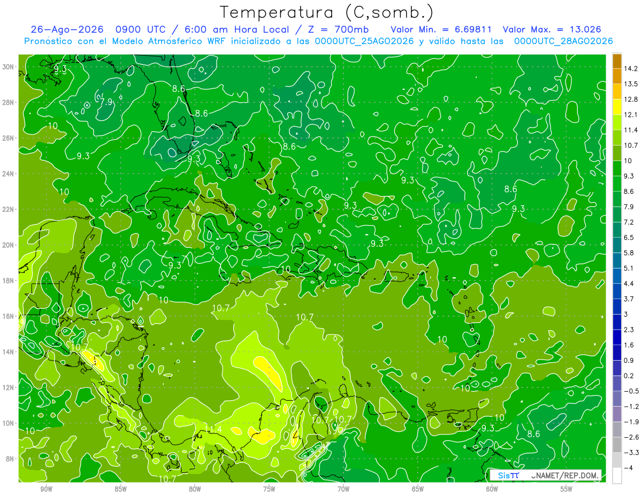This screenshot has width=642, height=496.
Task: Click the "20N" latitude axis label
Action: coord(9,245)
